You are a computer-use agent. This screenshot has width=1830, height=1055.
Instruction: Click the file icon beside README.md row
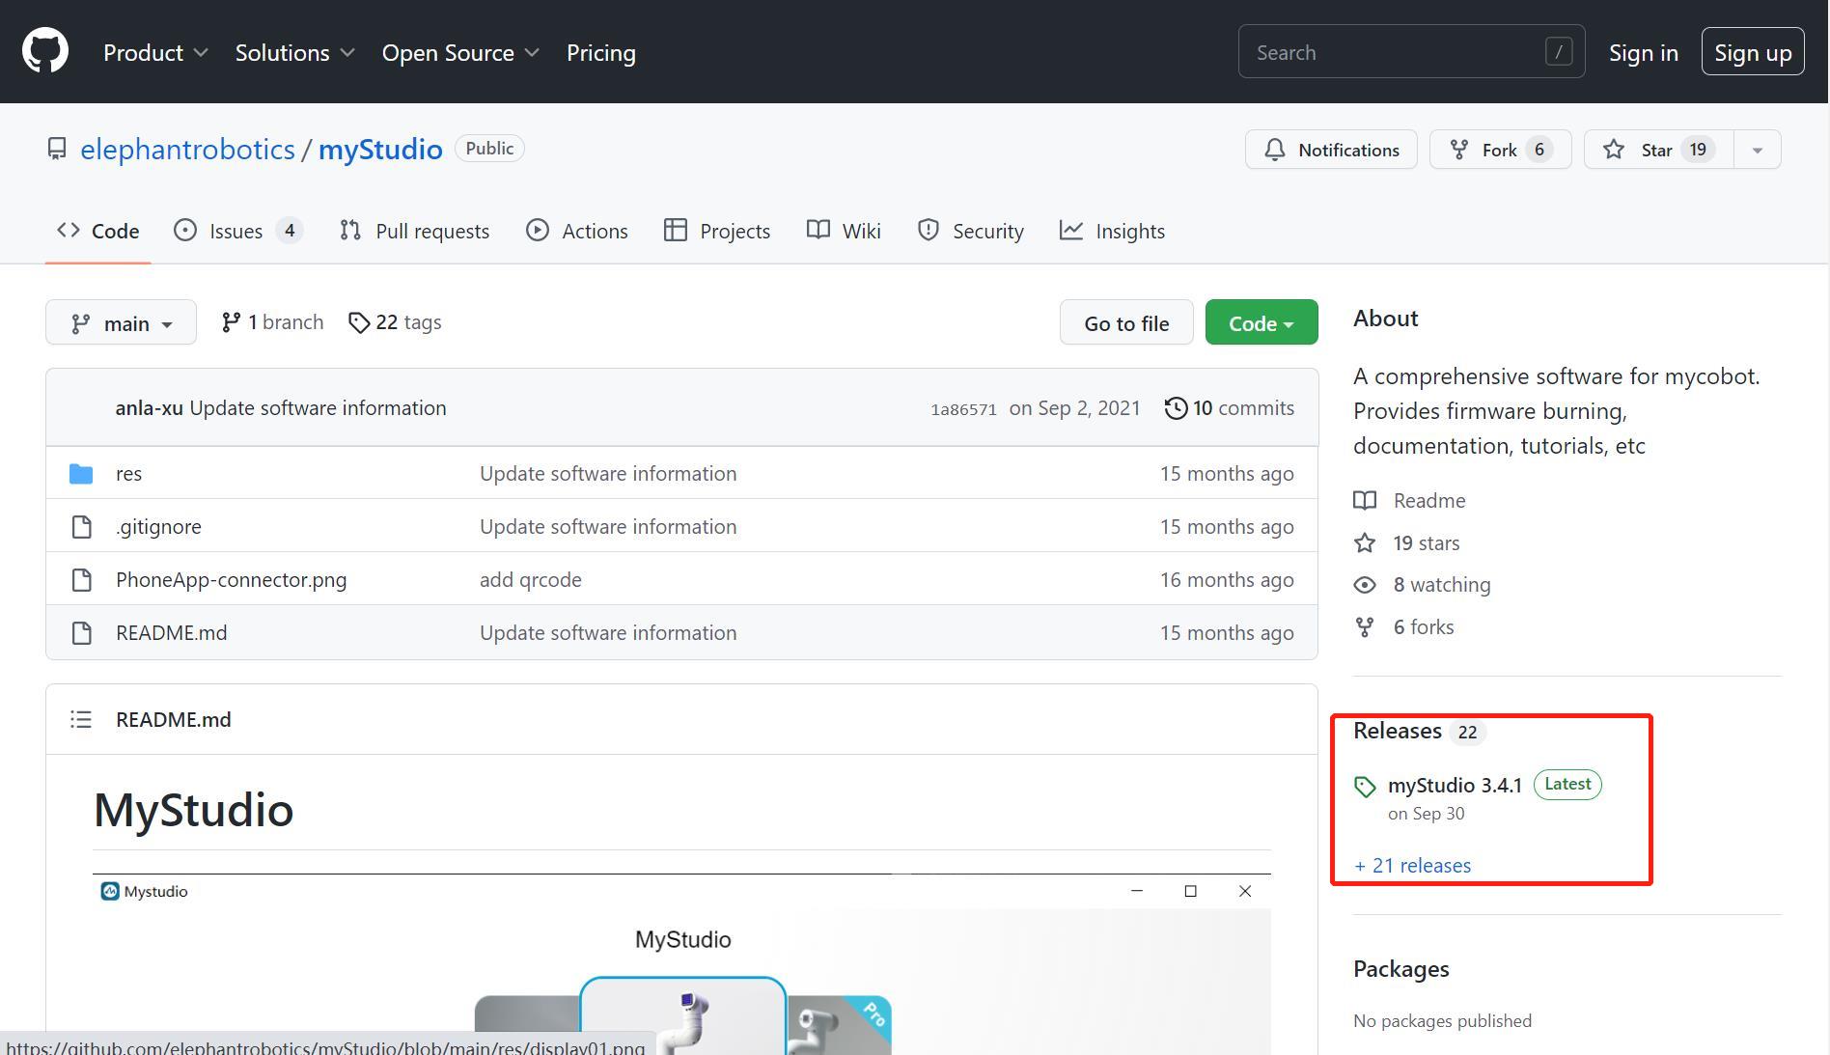point(82,633)
